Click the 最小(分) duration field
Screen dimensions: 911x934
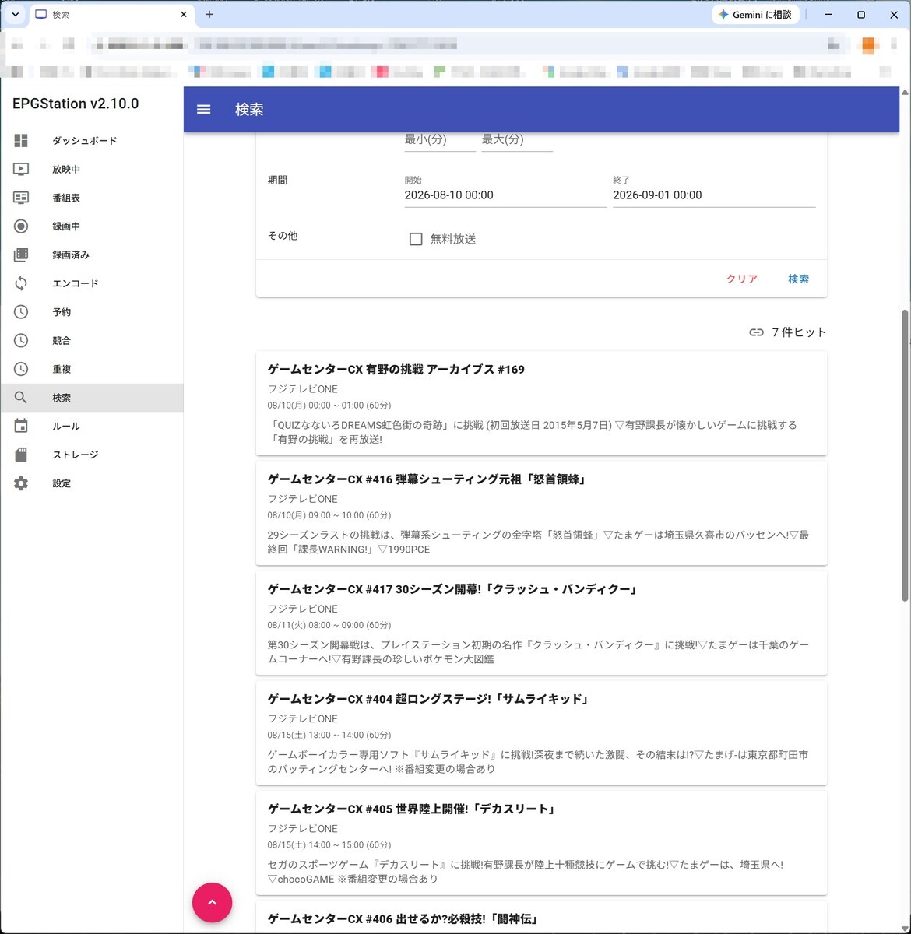440,140
